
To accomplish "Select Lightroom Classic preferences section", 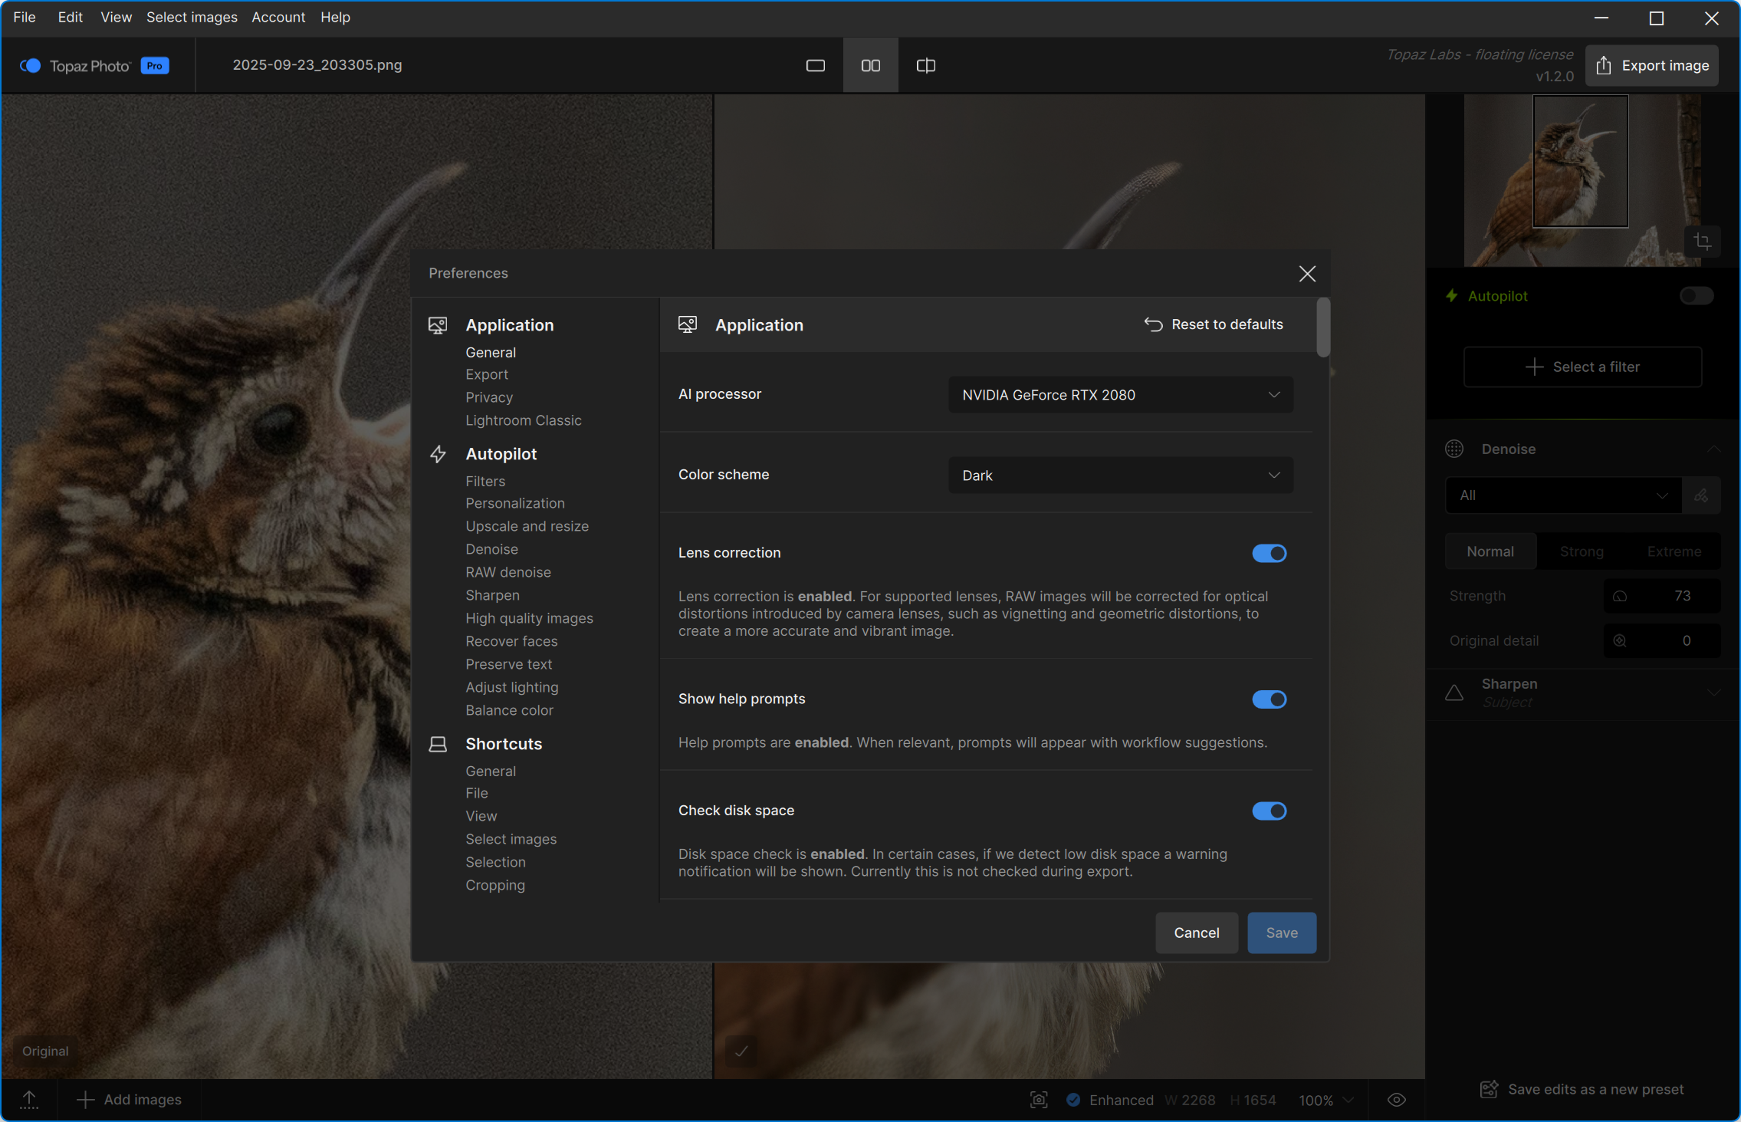I will click(x=523, y=420).
